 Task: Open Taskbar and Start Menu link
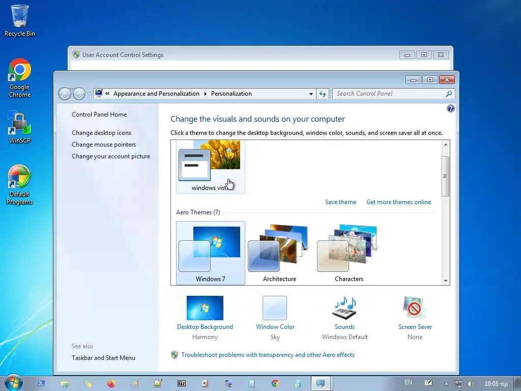[x=103, y=358]
